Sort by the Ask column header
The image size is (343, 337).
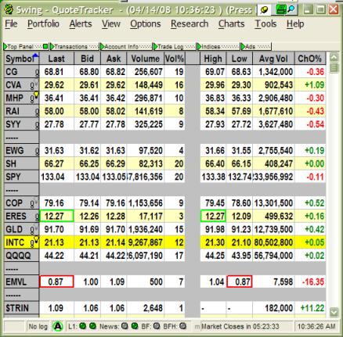(x=114, y=59)
